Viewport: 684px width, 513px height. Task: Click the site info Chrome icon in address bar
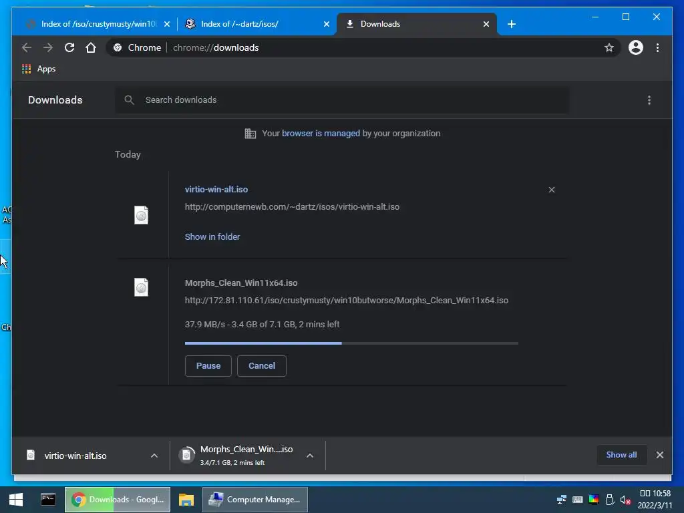pyautogui.click(x=118, y=47)
